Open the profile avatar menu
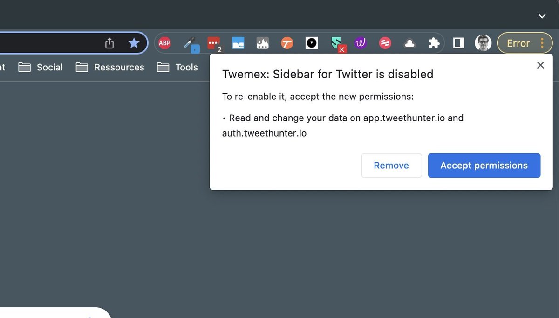 point(483,43)
